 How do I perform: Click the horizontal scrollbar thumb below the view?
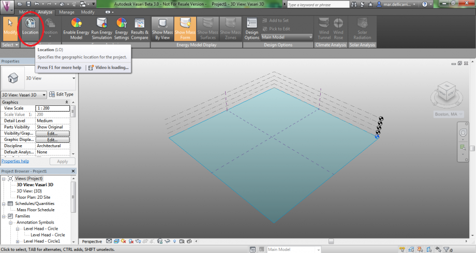click(x=331, y=242)
